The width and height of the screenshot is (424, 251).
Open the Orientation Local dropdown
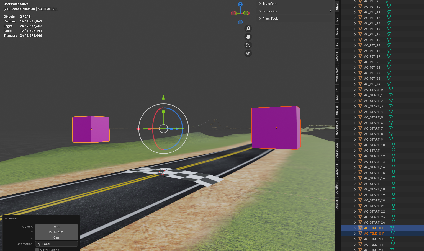[56, 244]
